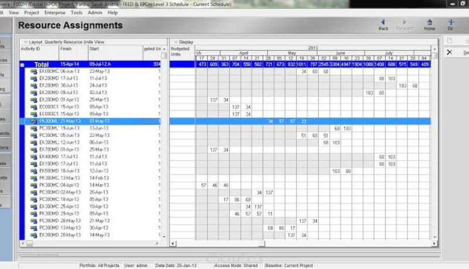469x269 pixels.
Task: Click the 4947 total units cell
Action: click(346, 64)
